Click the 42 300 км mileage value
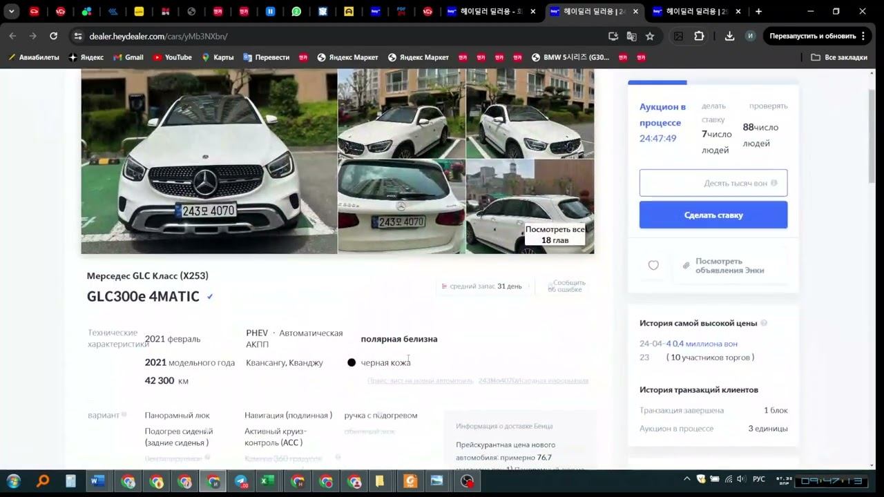The image size is (884, 497). pos(166,380)
